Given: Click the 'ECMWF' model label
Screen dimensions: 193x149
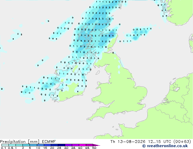Looking at the screenshot, I should click(49, 142).
